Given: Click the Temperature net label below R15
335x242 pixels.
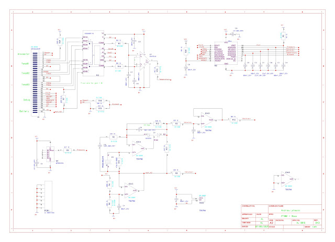Looking at the screenshot, I should coord(165,79).
